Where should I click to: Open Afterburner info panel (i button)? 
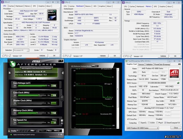click(x=63, y=73)
